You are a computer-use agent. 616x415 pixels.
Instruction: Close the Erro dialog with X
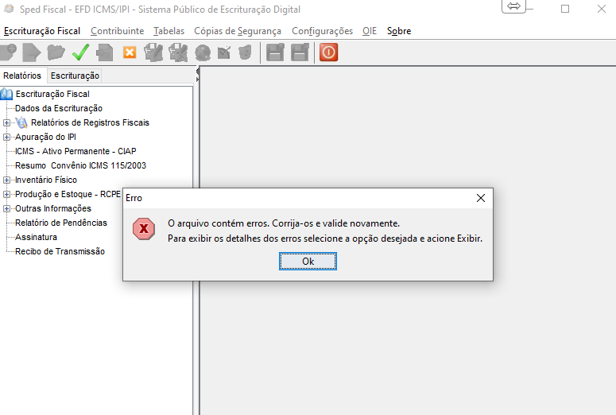click(x=480, y=197)
